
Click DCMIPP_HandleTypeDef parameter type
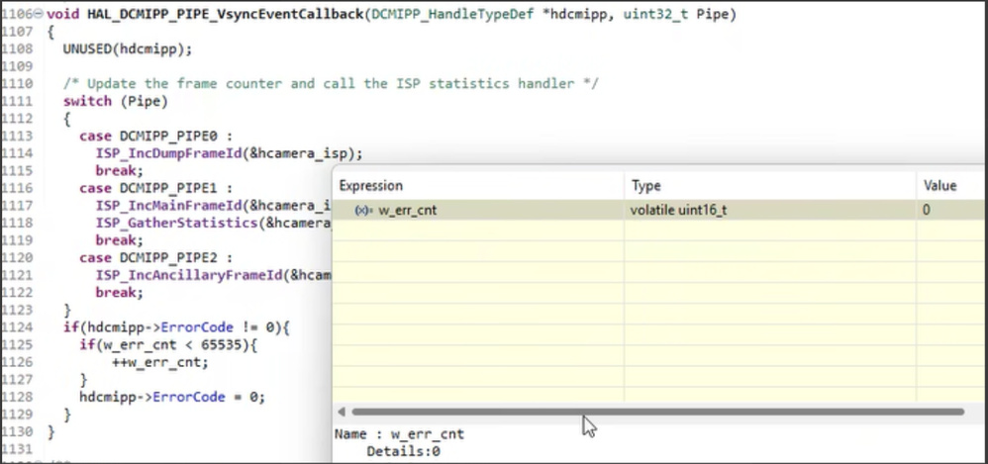452,14
